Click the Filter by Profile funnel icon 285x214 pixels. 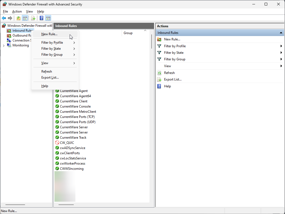pos(159,46)
